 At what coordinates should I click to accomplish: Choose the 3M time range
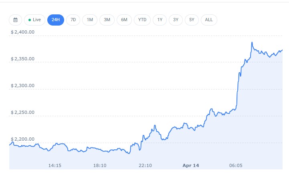pyautogui.click(x=107, y=20)
